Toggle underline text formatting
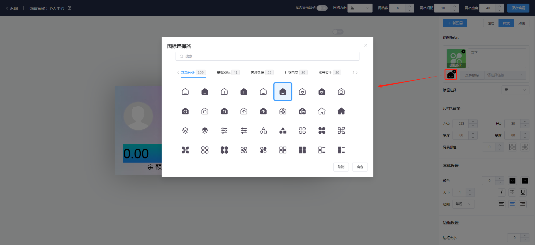Viewport: 535px width, 245px height. [x=523, y=192]
